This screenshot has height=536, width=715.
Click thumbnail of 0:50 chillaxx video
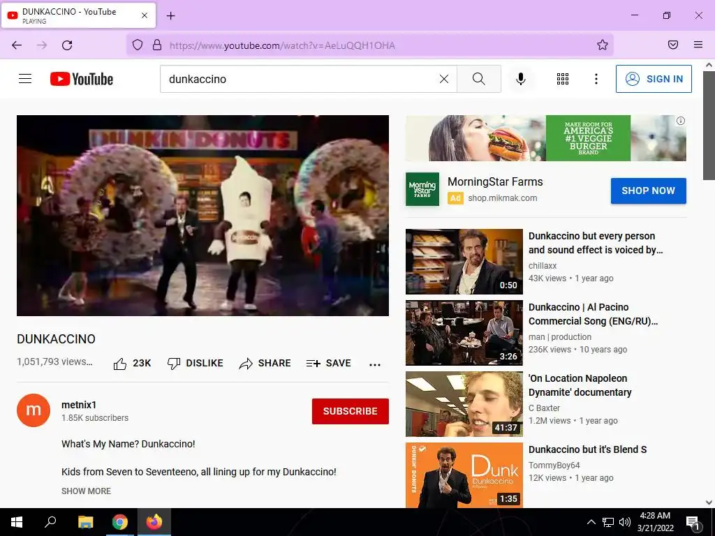[464, 262]
